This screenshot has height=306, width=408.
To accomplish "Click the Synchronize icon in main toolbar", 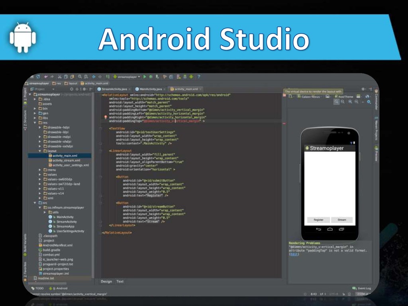I will (x=38, y=77).
